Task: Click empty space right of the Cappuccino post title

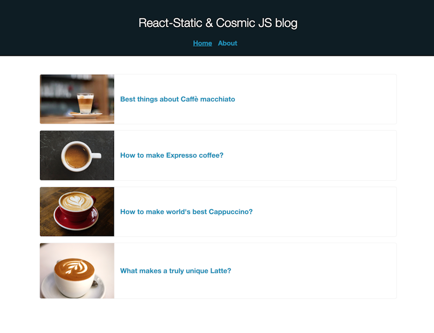Action: point(324,212)
